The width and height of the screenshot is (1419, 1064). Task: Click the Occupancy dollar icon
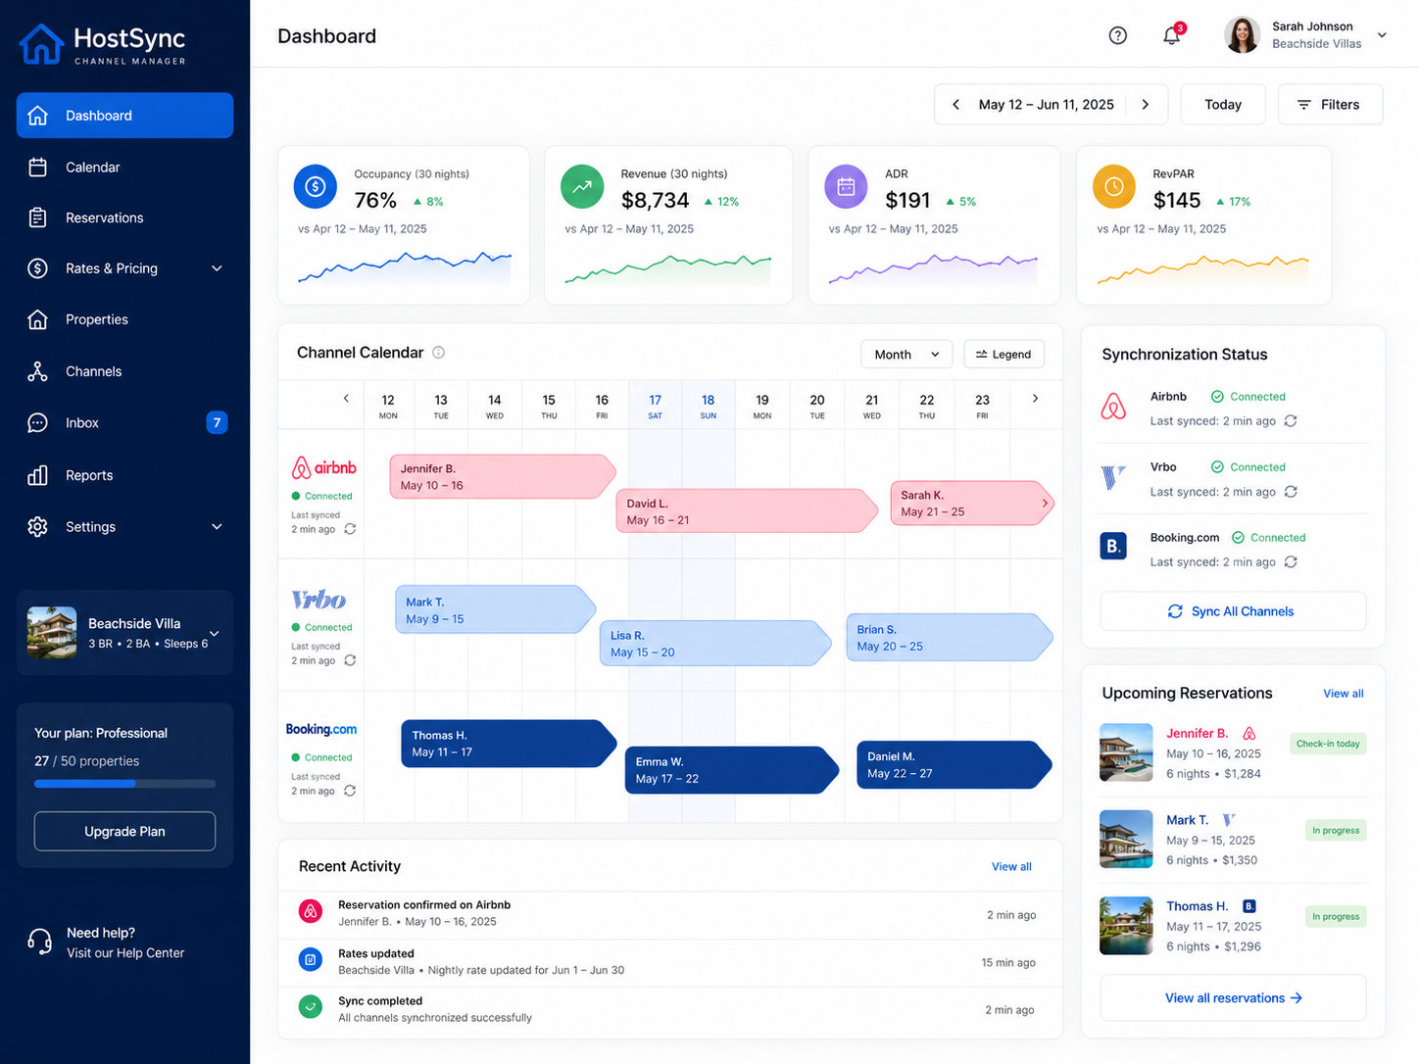(316, 186)
